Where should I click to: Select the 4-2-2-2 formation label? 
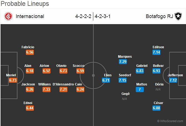[x=83, y=16]
